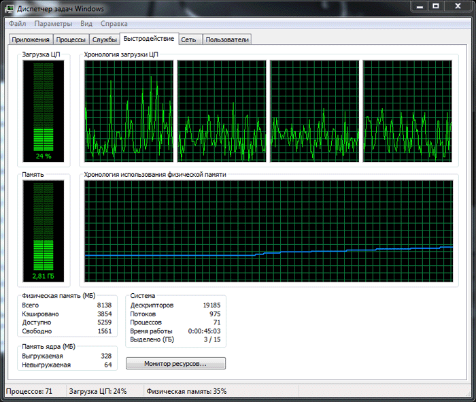Click the Хронология загрузки ЦП heading
This screenshot has height=402, width=476.
pos(121,54)
